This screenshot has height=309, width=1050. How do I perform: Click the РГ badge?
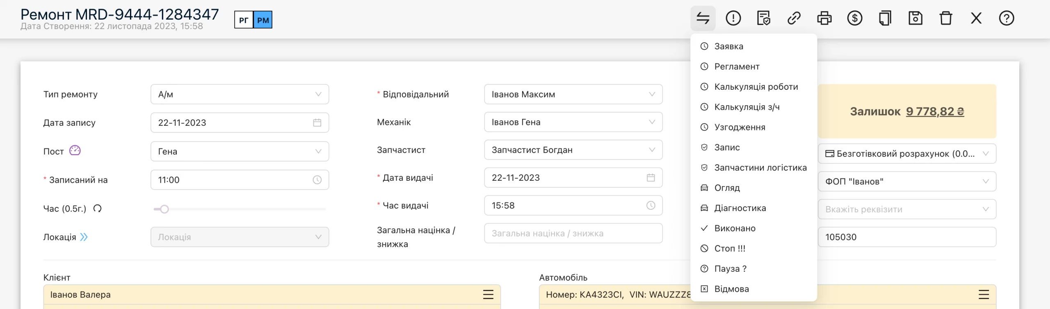point(244,20)
